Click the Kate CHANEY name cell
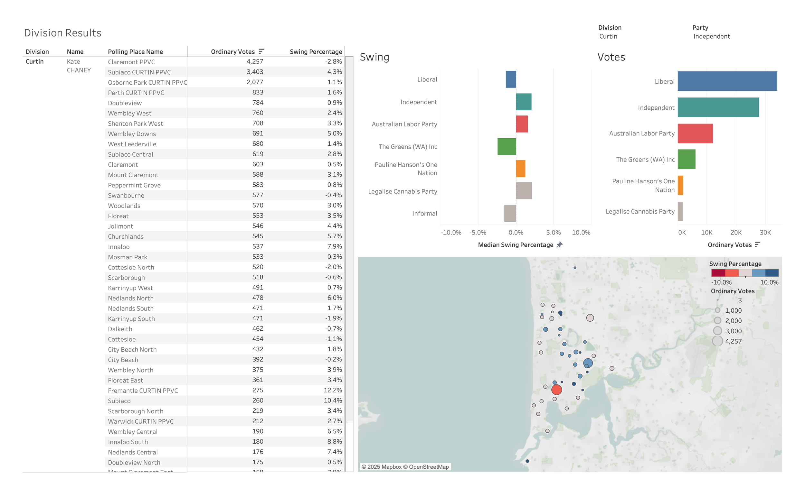Screen dimensions: 805x497 coord(78,65)
